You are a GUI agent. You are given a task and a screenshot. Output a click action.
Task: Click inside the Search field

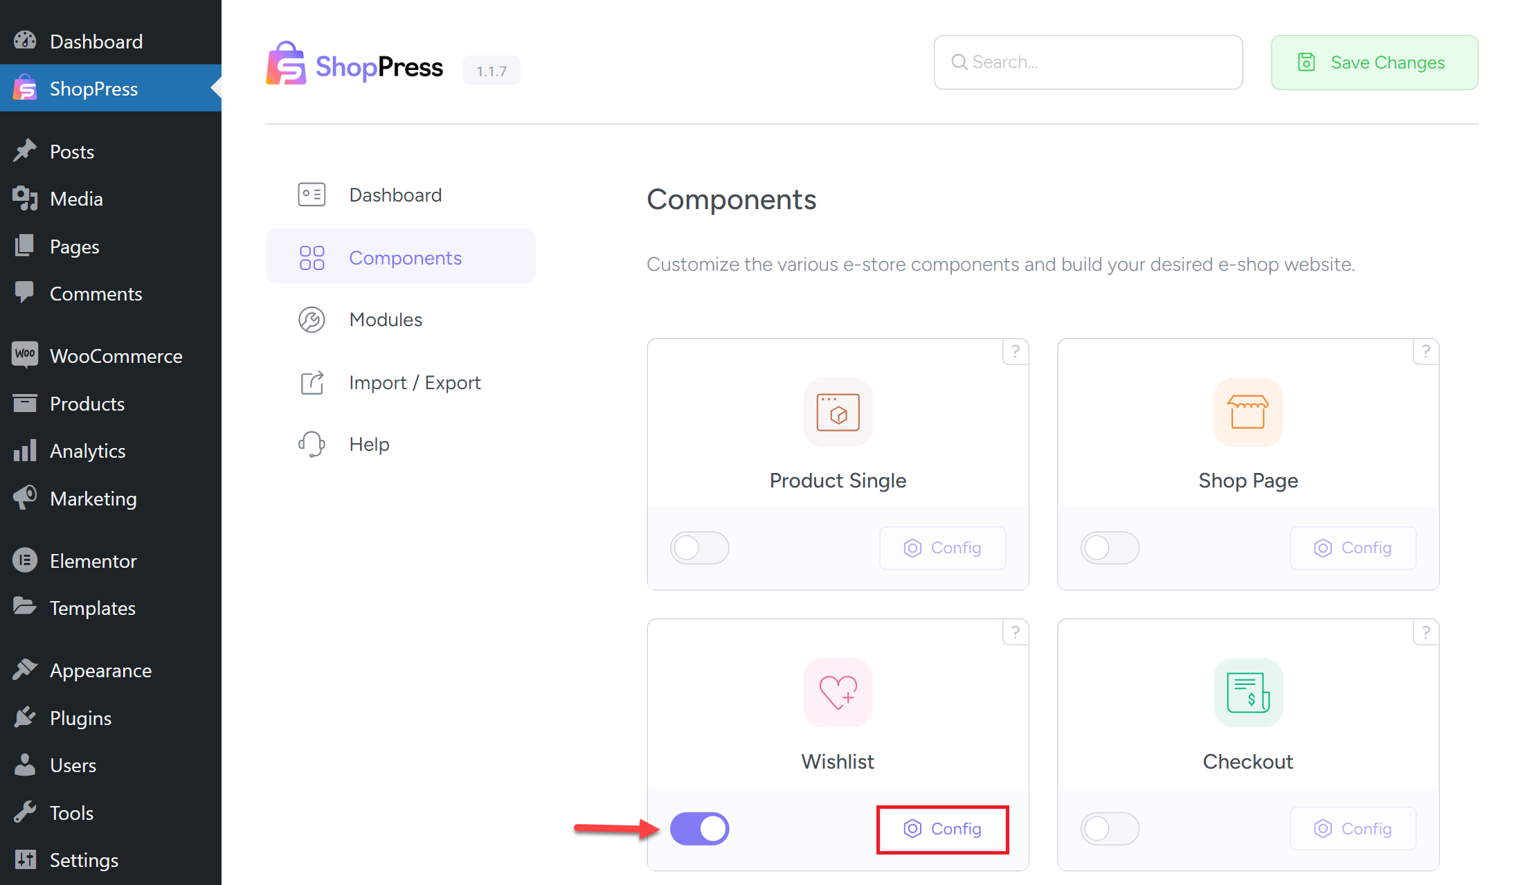click(x=1087, y=62)
